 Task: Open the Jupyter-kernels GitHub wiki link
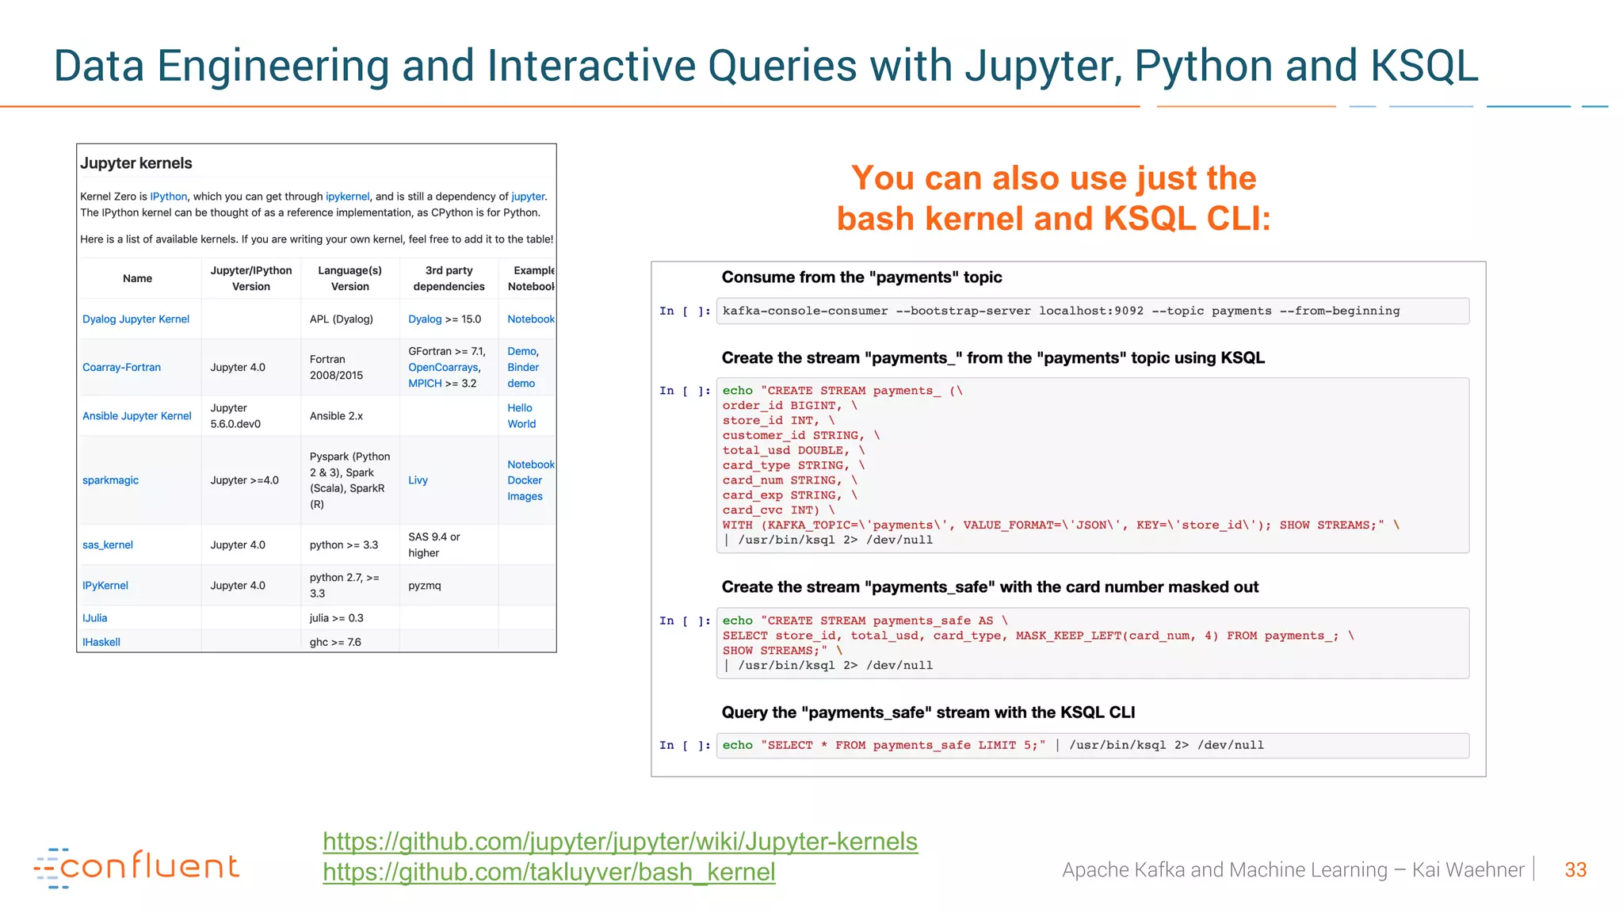click(620, 842)
